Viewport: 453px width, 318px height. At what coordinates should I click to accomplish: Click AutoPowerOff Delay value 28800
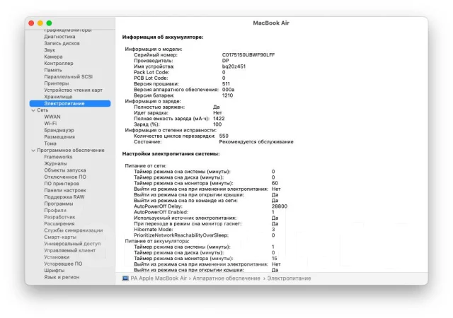tap(280, 206)
